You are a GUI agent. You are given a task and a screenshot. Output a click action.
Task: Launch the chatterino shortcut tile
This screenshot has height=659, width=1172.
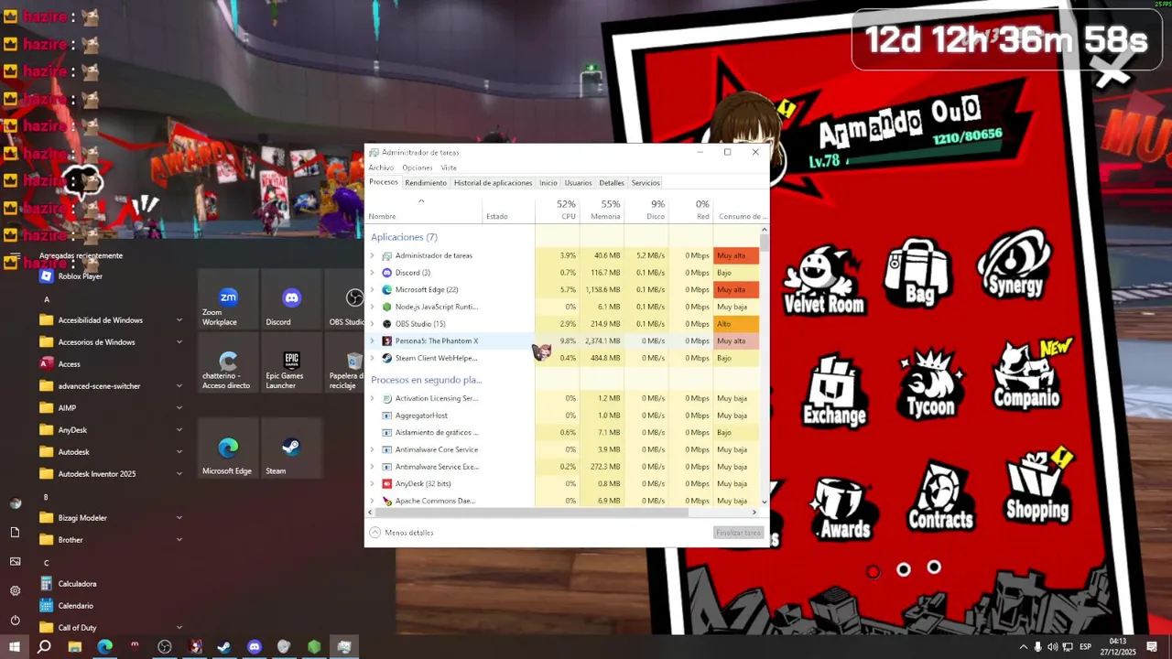click(228, 364)
